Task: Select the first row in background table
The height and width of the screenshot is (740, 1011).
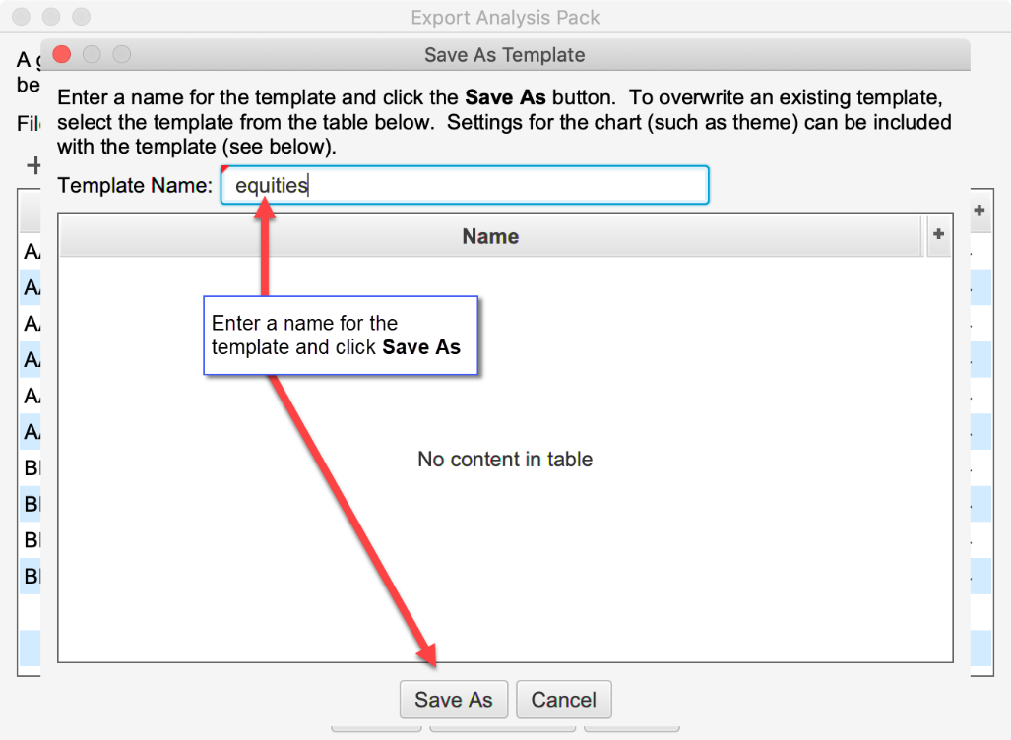Action: pos(31,253)
